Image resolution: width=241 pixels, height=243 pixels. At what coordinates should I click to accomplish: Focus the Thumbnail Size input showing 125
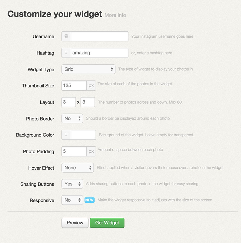point(74,86)
